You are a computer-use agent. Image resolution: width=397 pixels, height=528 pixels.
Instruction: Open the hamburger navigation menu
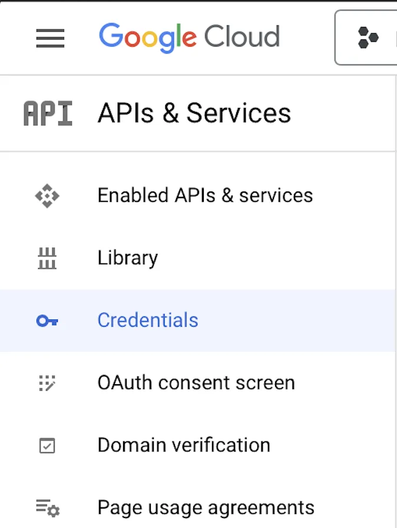(50, 38)
